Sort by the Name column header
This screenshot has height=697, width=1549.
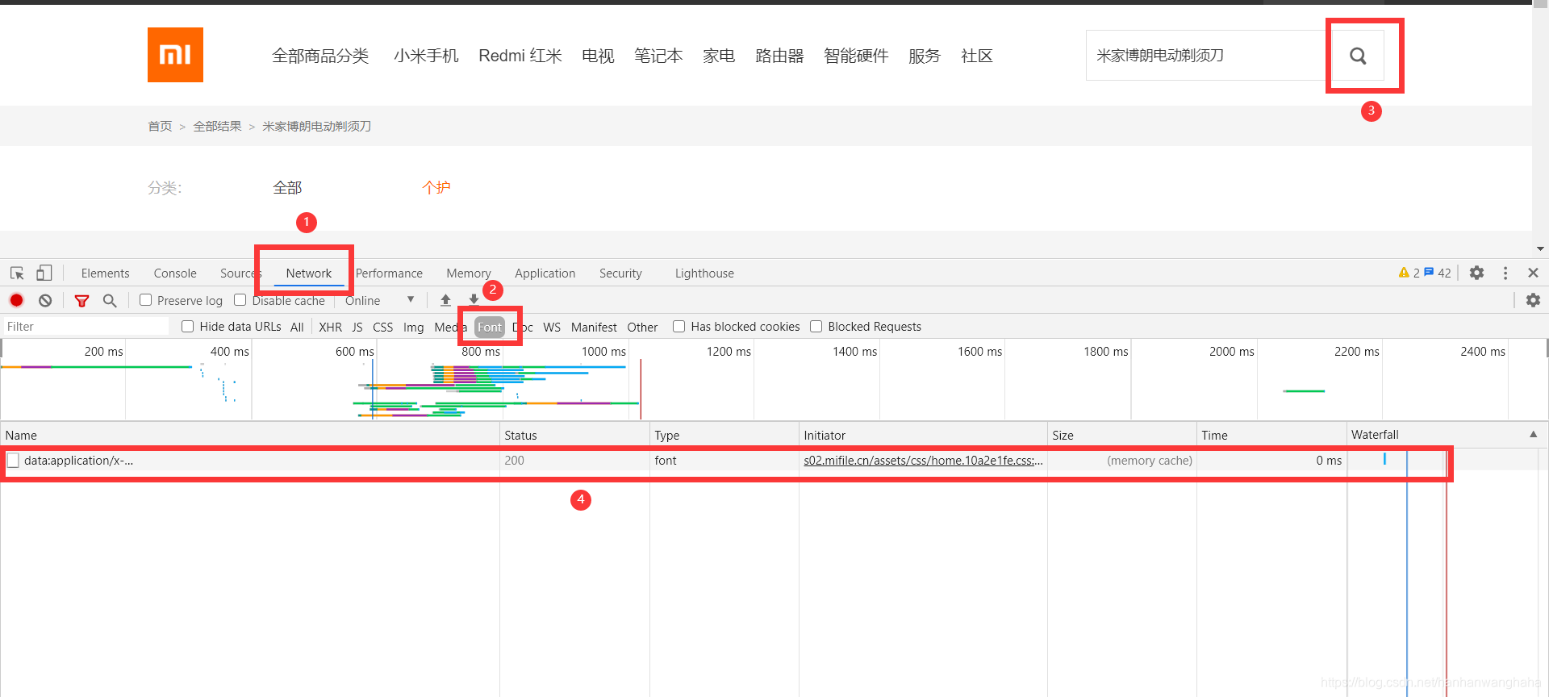click(250, 435)
